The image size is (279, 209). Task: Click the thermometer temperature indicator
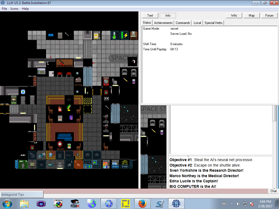(115, 35)
